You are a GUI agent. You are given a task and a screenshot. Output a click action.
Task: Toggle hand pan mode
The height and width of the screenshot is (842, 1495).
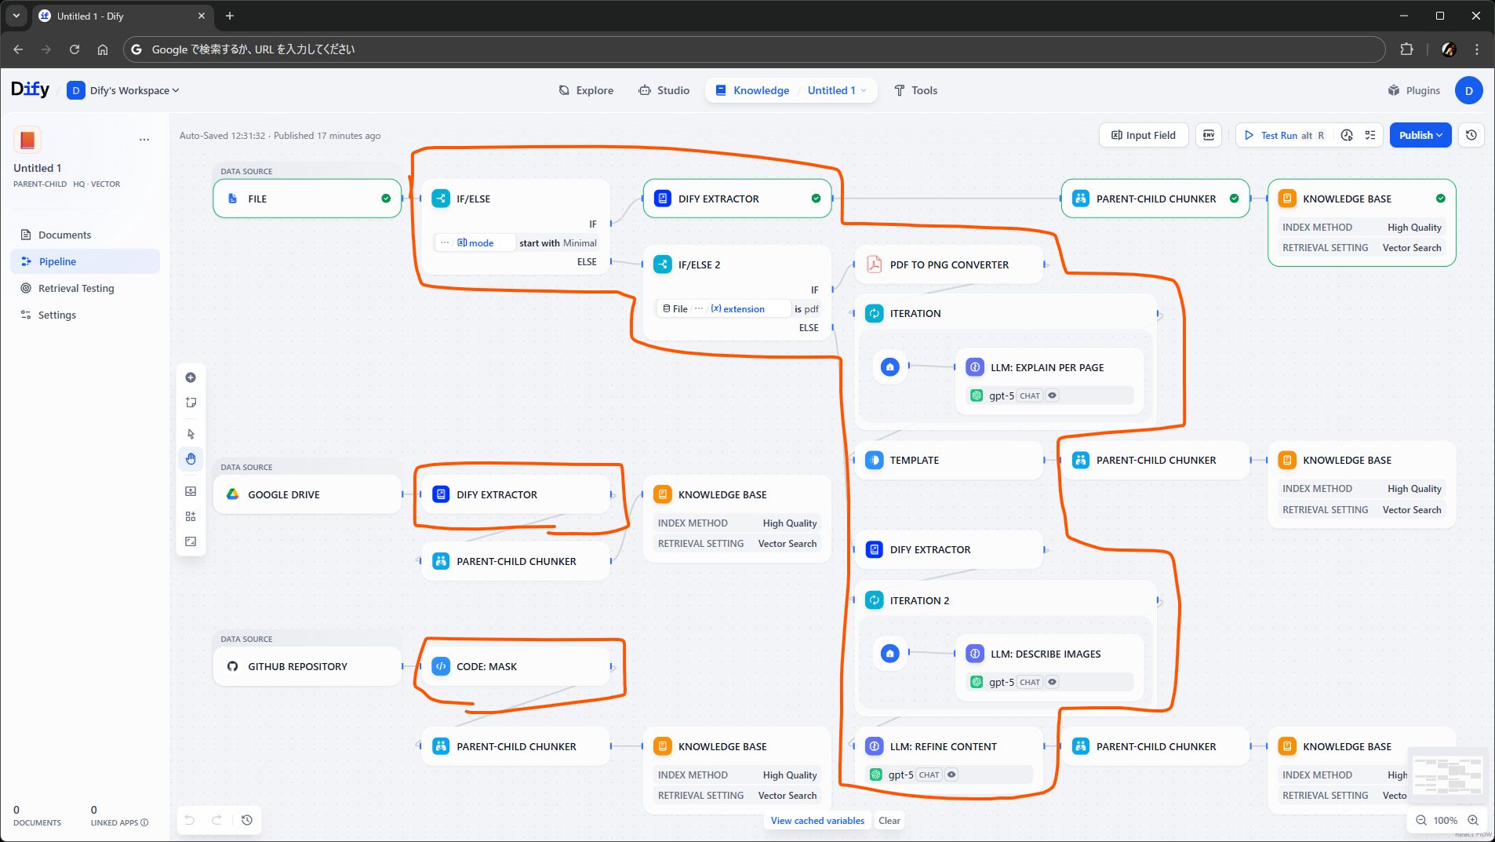pyautogui.click(x=191, y=459)
